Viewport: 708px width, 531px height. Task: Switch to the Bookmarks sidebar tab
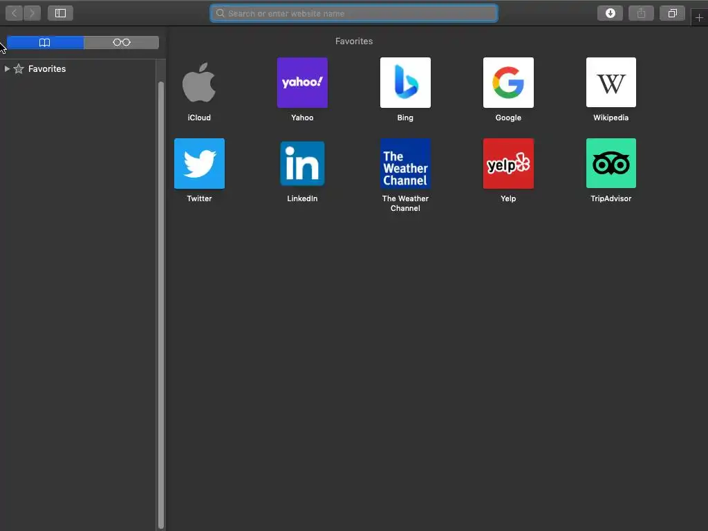tap(45, 42)
